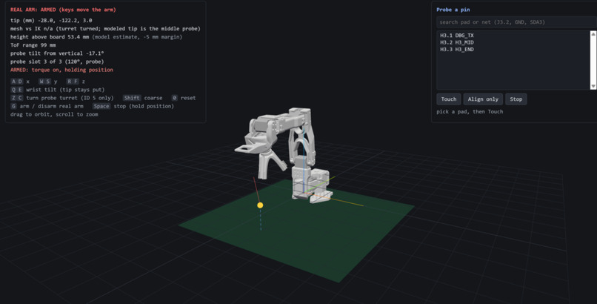Screen dimensions: 597x304
Task: Click the Z C turn probe turret hint
Action: [x=62, y=98]
